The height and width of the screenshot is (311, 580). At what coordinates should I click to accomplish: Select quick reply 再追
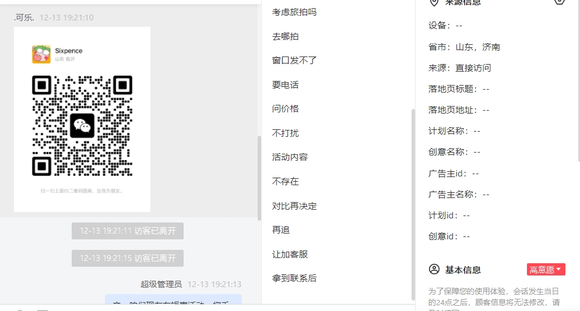click(x=281, y=229)
